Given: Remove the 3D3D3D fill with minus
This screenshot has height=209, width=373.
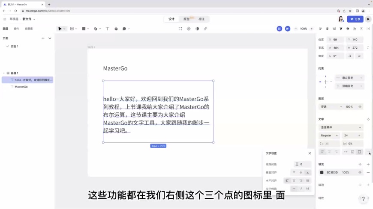Looking at the screenshot, I should point(368,173).
